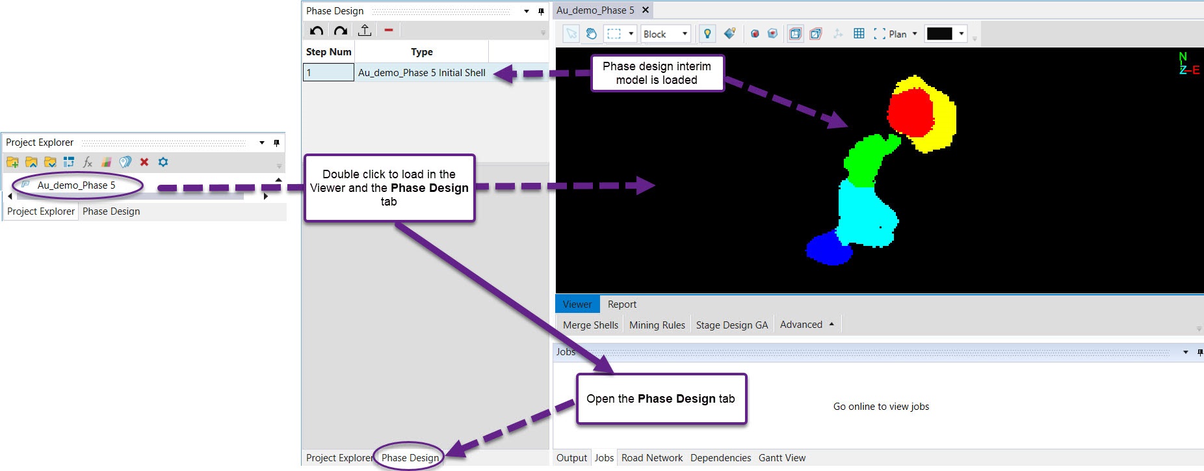The width and height of the screenshot is (1204, 471).
Task: Click the colored layers icon
Action: 107,162
